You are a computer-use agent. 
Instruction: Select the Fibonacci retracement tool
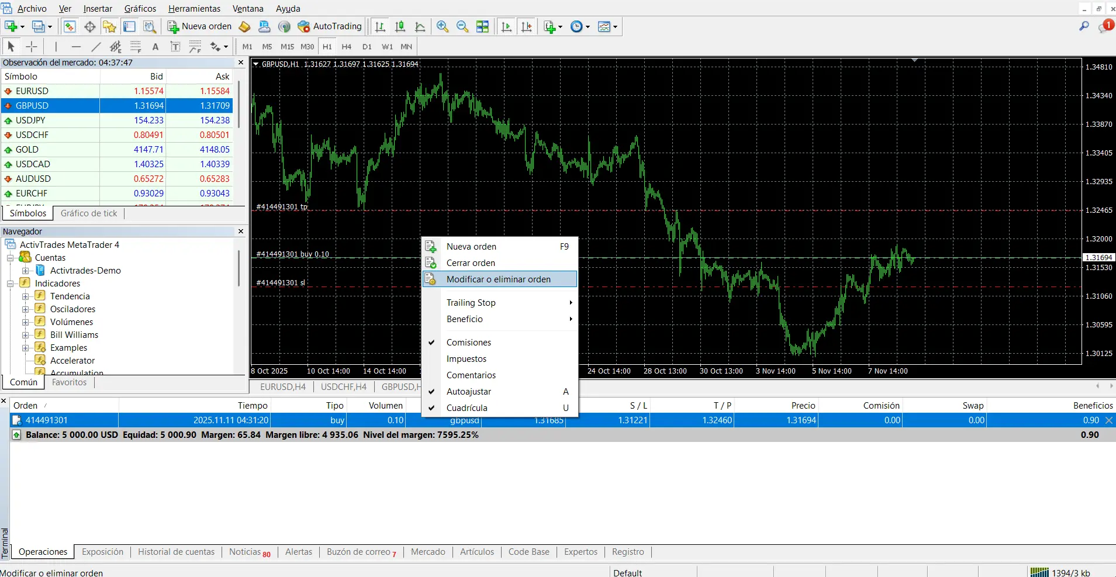point(136,46)
